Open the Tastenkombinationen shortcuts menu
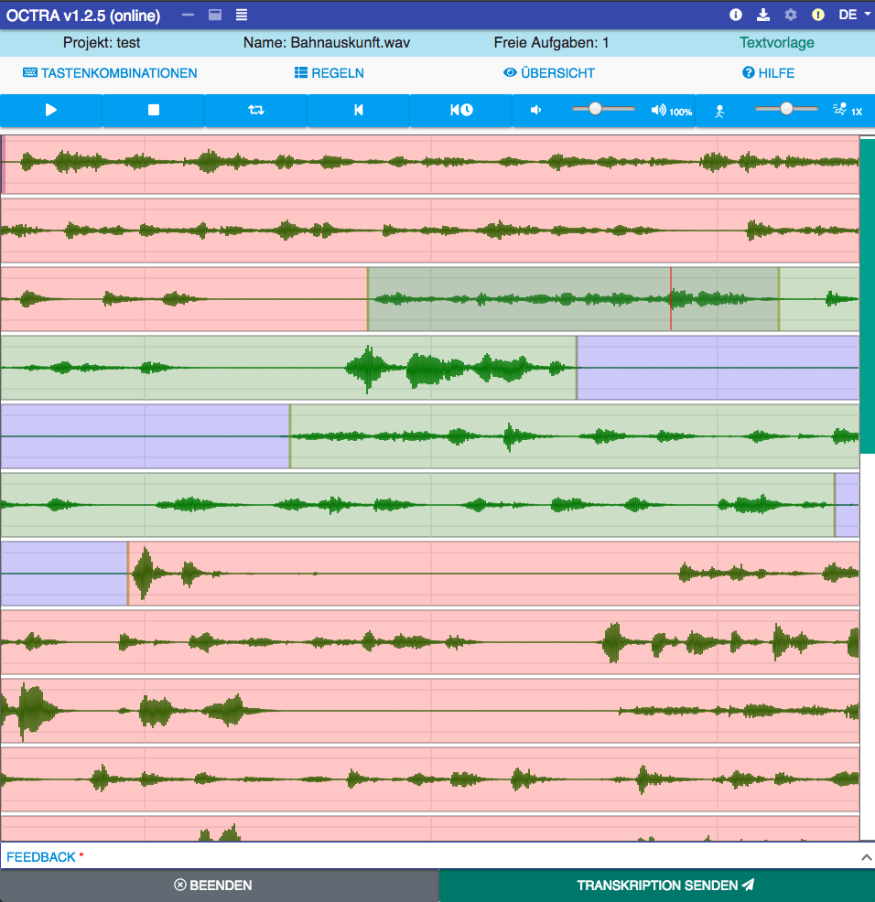875x902 pixels. click(x=110, y=73)
